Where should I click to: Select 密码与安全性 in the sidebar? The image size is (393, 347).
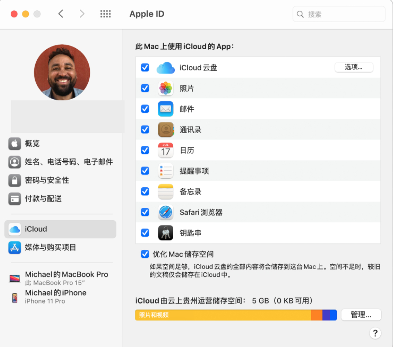(47, 180)
